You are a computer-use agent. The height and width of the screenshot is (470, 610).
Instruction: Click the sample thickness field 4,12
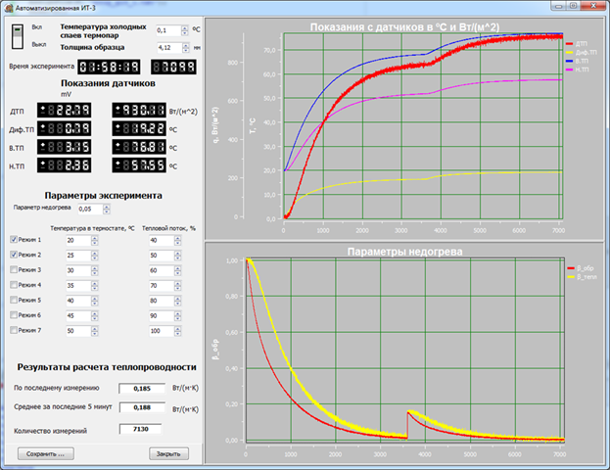coord(169,48)
